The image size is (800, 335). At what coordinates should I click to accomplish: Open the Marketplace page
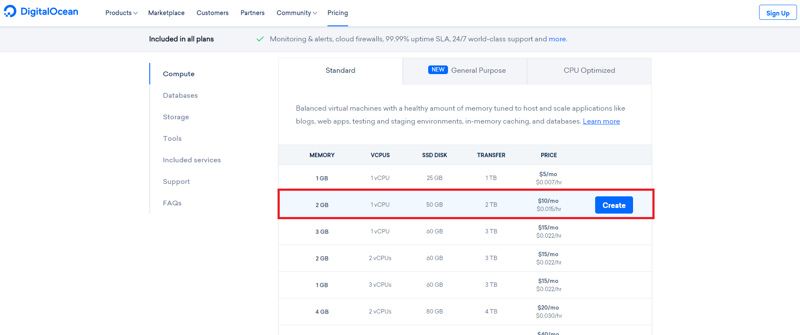167,13
